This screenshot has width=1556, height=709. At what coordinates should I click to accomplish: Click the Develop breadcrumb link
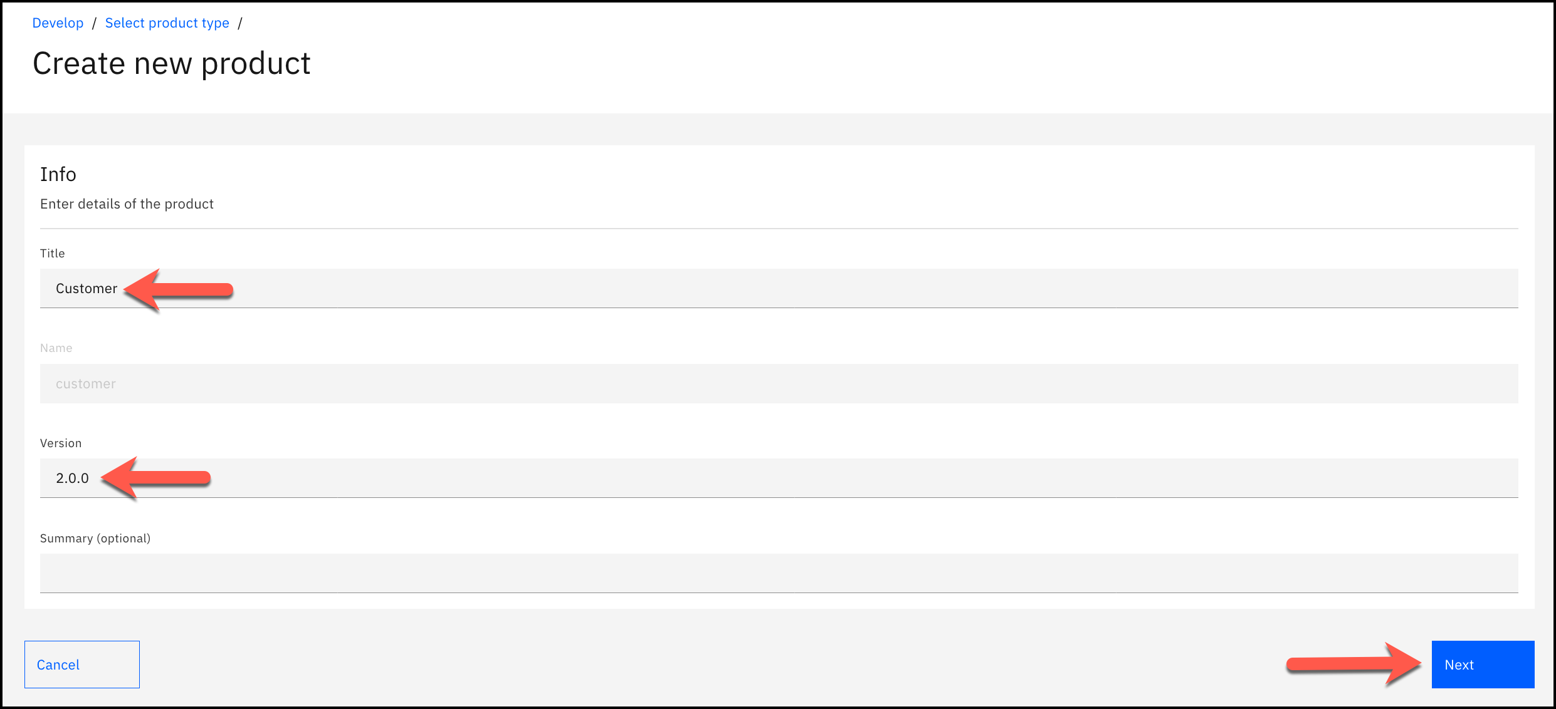(58, 23)
